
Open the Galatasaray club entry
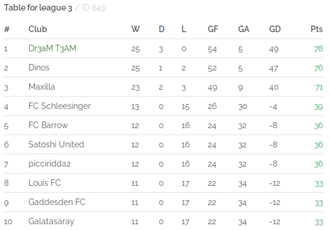point(51,221)
